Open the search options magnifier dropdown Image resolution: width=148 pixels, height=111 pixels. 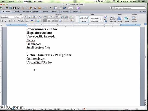112,8
